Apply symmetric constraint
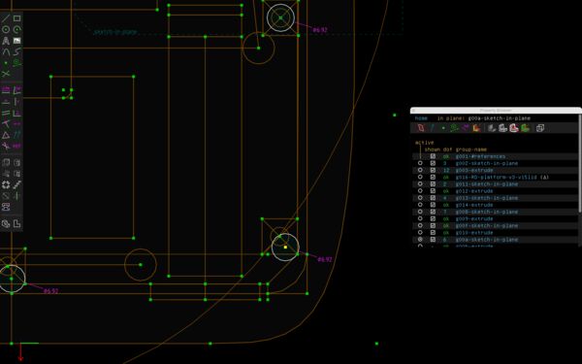The width and height of the screenshot is (582, 364). pyautogui.click(x=16, y=123)
